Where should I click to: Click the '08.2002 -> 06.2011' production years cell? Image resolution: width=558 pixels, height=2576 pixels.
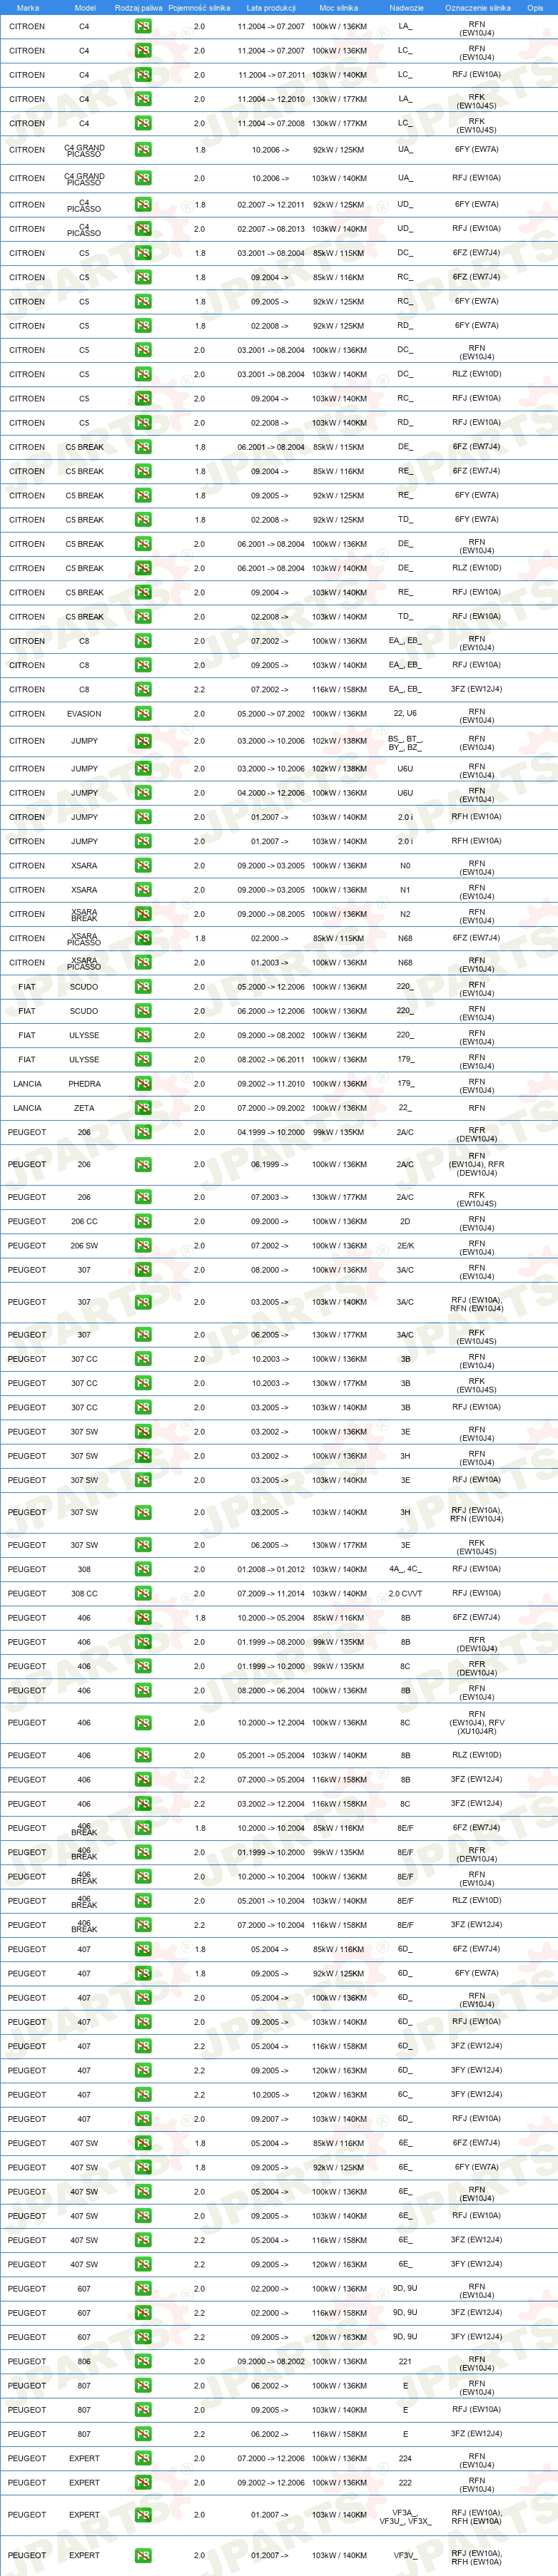pos(271,1059)
